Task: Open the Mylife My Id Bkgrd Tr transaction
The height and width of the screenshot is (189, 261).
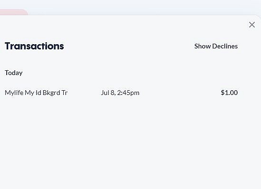Action: point(121,93)
